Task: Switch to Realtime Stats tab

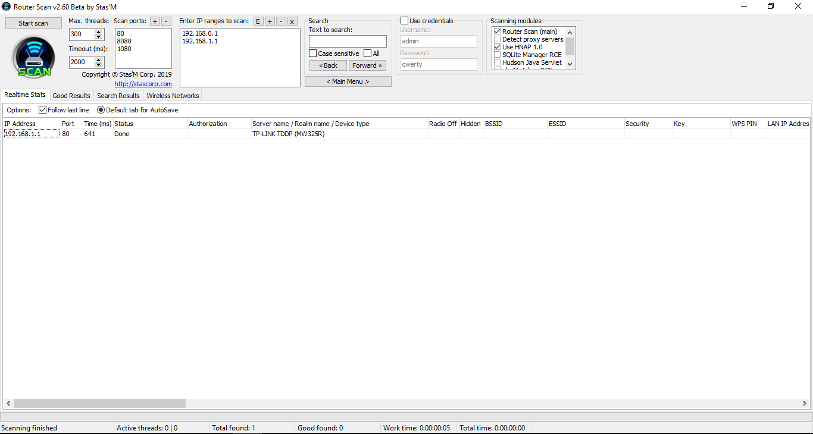Action: (x=25, y=95)
